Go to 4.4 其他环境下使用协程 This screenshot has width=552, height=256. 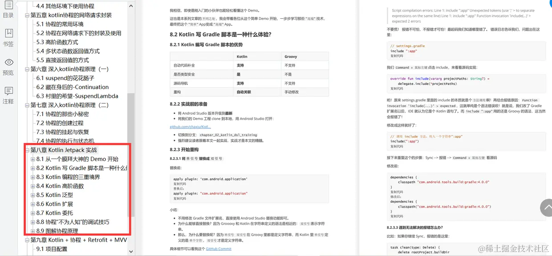(x=65, y=6)
